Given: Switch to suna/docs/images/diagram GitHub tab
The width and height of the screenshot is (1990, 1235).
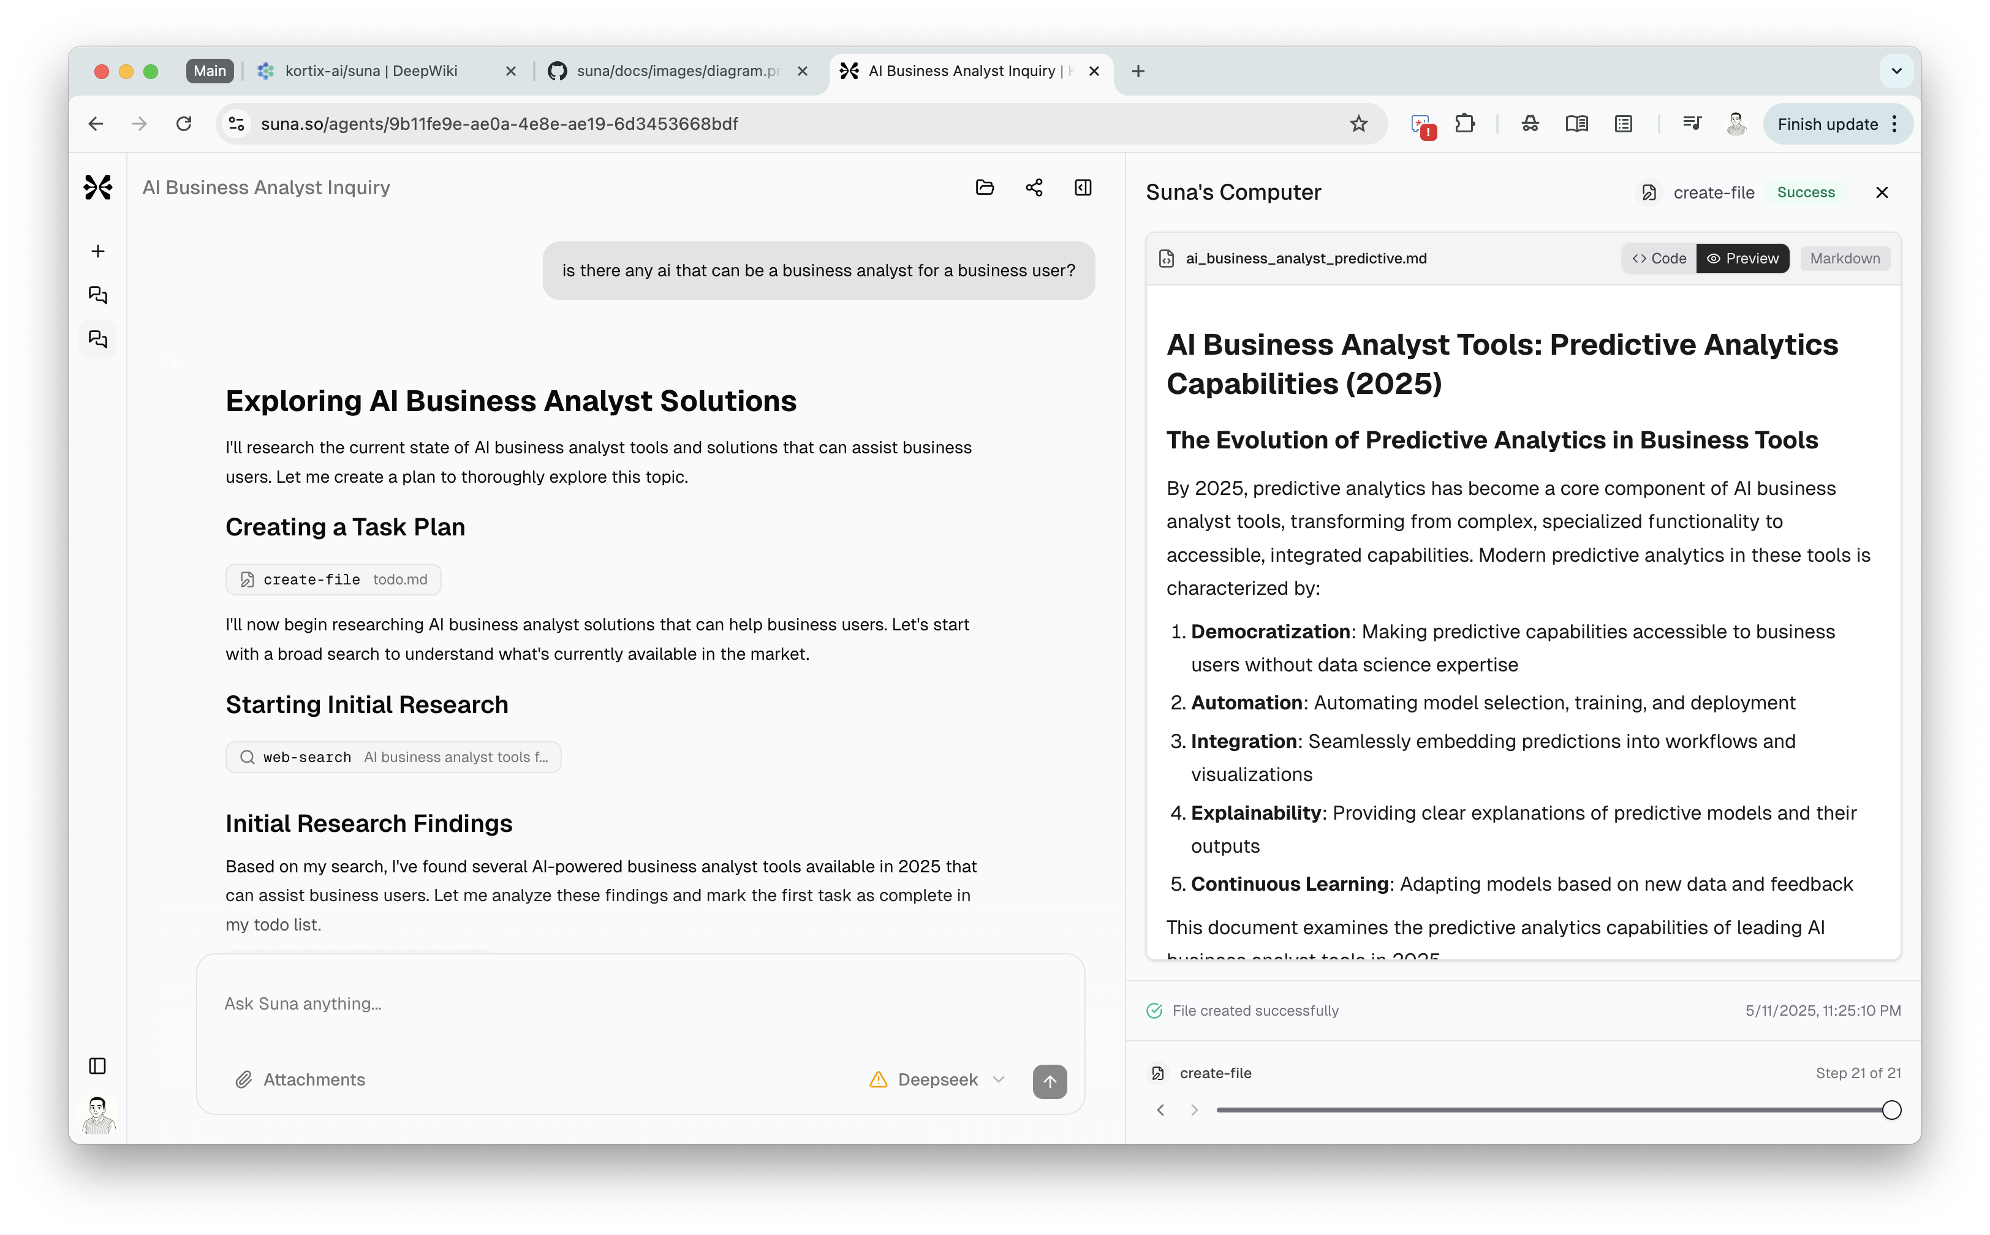Looking at the screenshot, I should click(x=678, y=71).
